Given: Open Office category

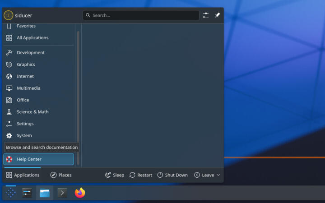Looking at the screenshot, I should click(x=39, y=100).
